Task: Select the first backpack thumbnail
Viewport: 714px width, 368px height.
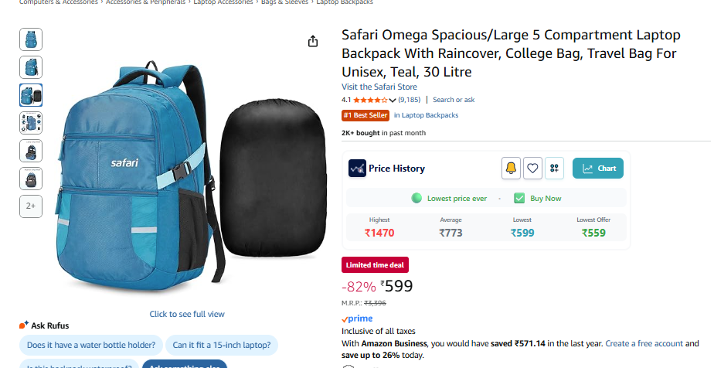Action: coord(31,39)
